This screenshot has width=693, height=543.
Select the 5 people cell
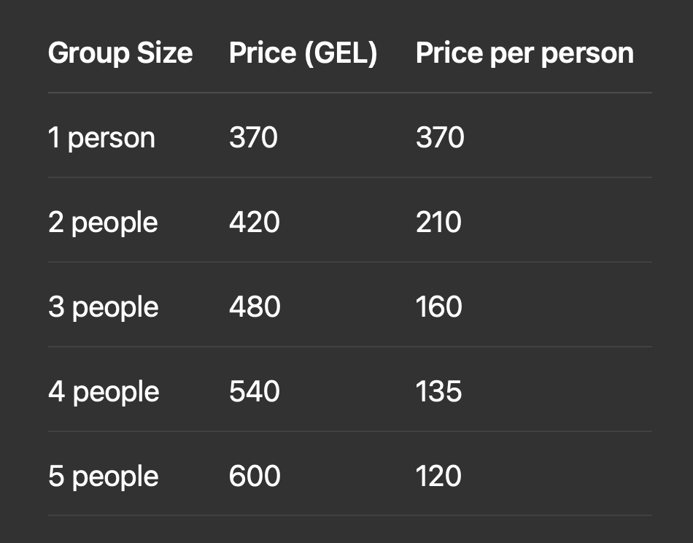coord(104,477)
